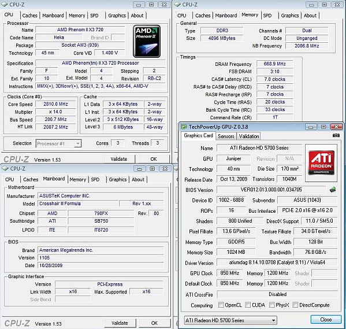346x329 pixels.
Task: Click the top-right CPU-Z window title icon
Action: click(x=177, y=5)
